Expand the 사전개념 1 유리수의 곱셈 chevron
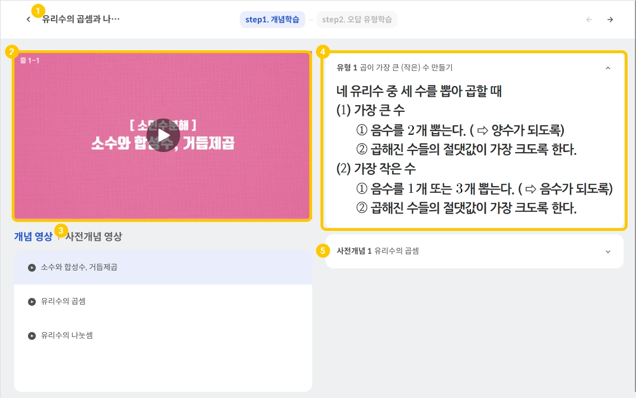This screenshot has height=398, width=636. (607, 252)
